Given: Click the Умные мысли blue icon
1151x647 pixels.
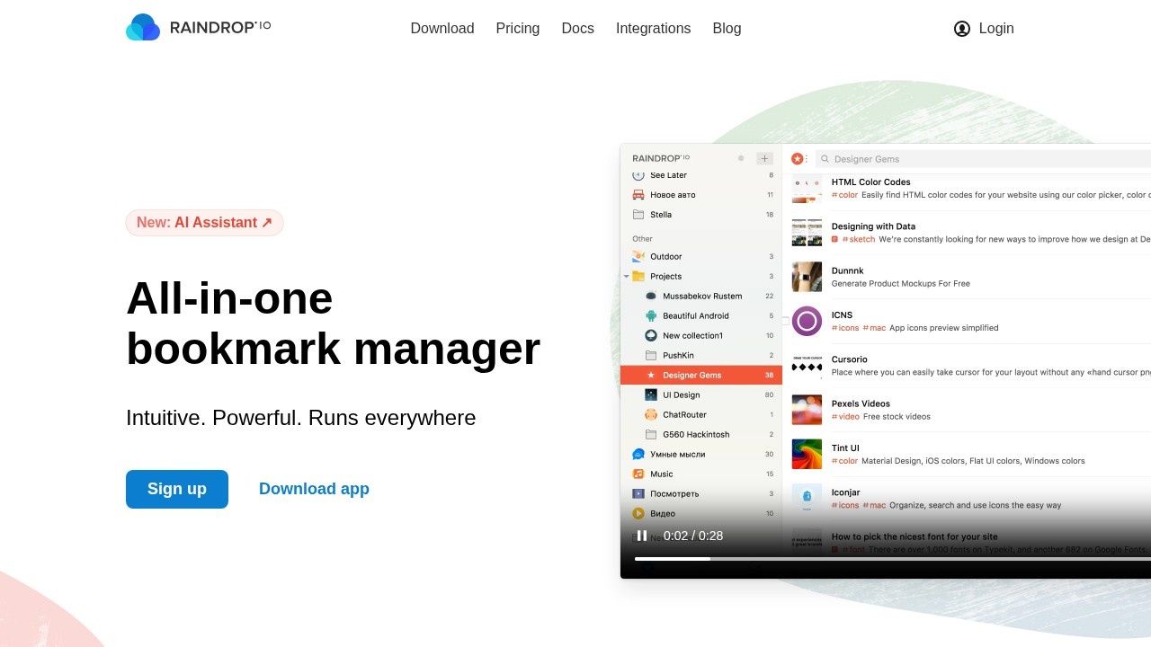Looking at the screenshot, I should pyautogui.click(x=638, y=455).
